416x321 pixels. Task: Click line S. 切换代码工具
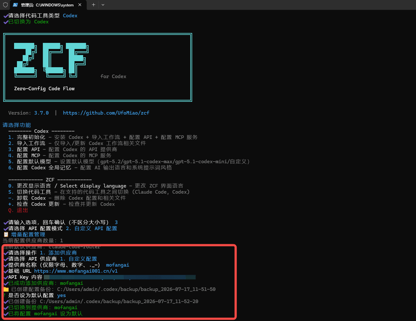[x=99, y=192]
